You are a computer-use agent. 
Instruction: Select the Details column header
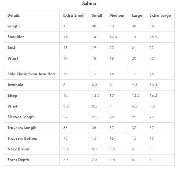point(14,15)
